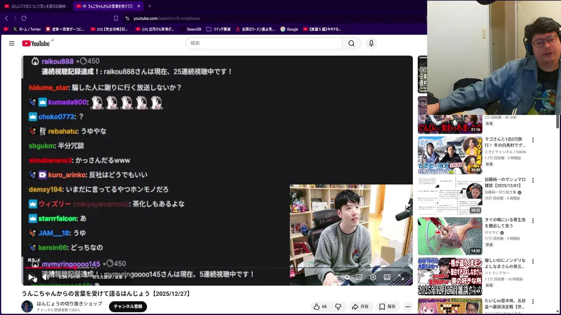Open the 【完全攻略】初 bookmark

click(x=109, y=29)
